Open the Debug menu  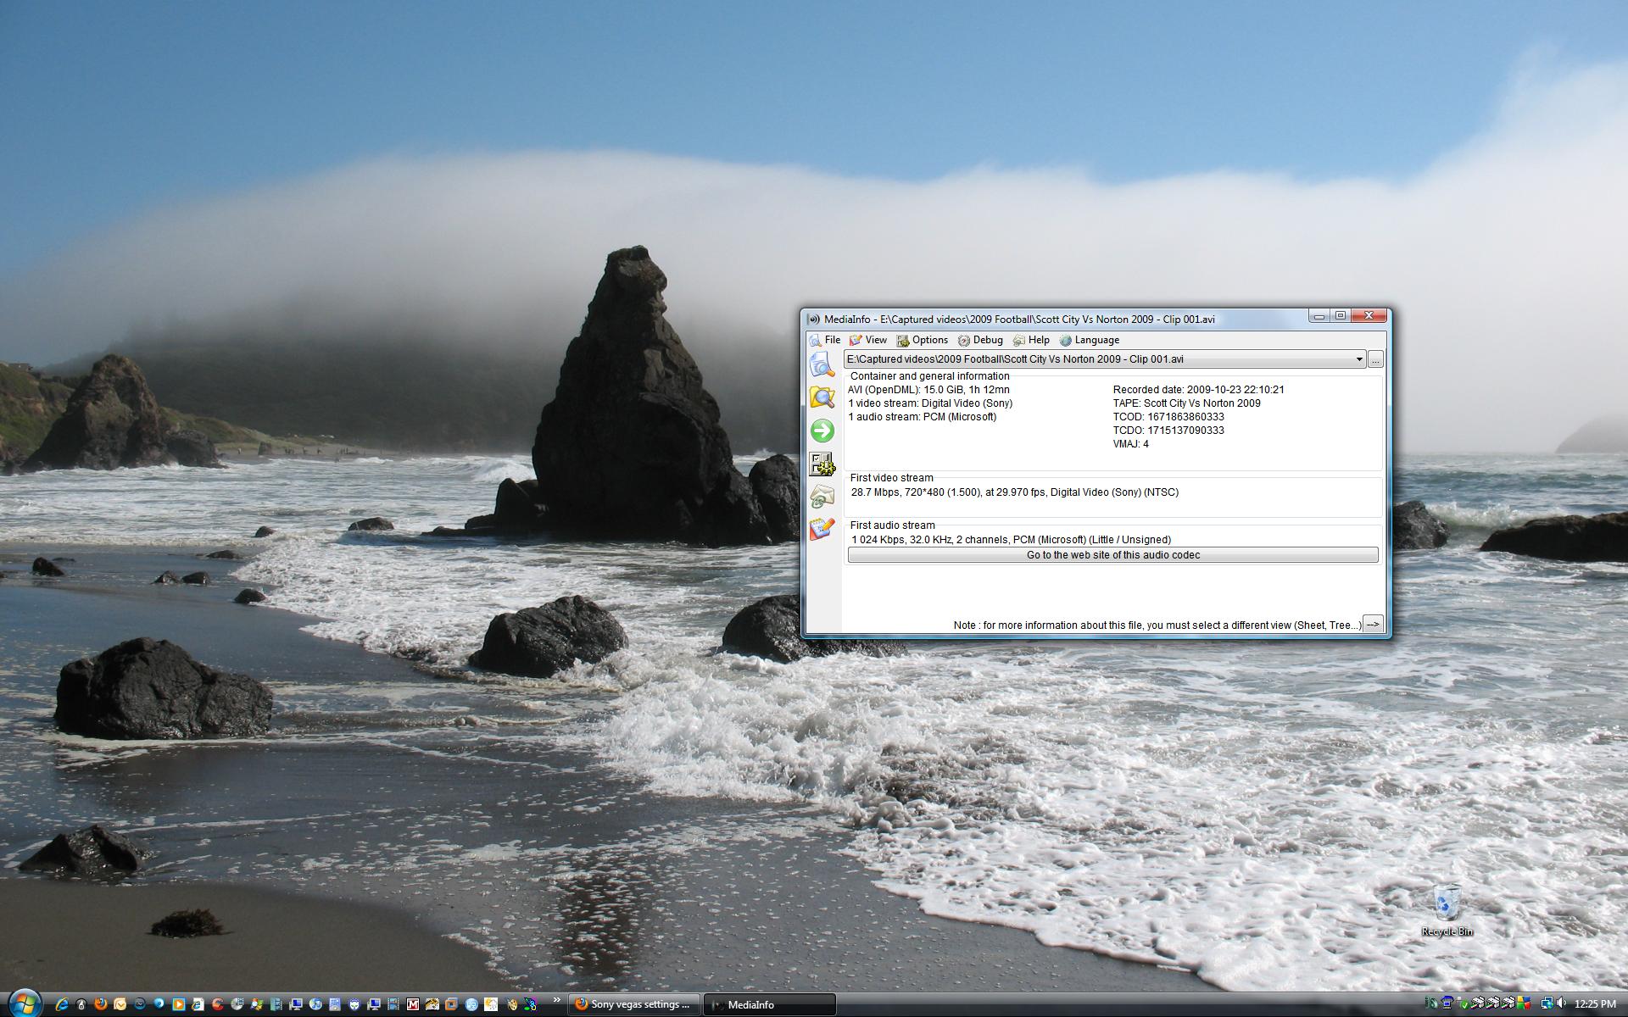980,340
